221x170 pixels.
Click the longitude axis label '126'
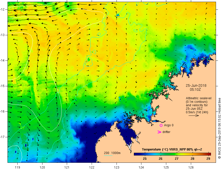pos(191,167)
